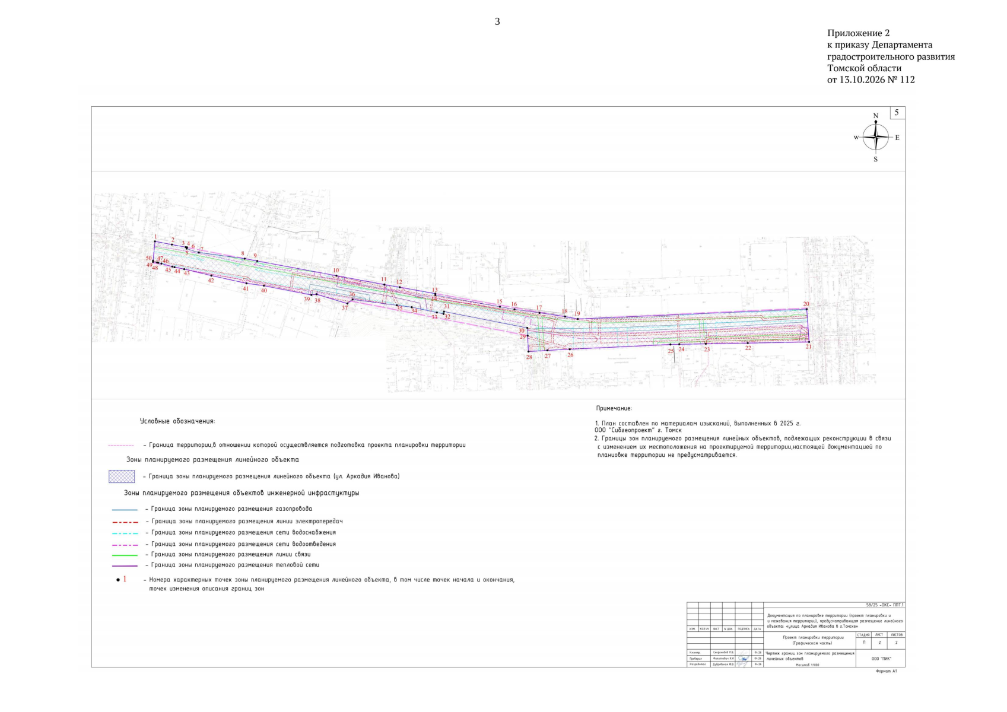Click the magenta water disposal line sample
The width and height of the screenshot is (1007, 712).
(x=125, y=545)
